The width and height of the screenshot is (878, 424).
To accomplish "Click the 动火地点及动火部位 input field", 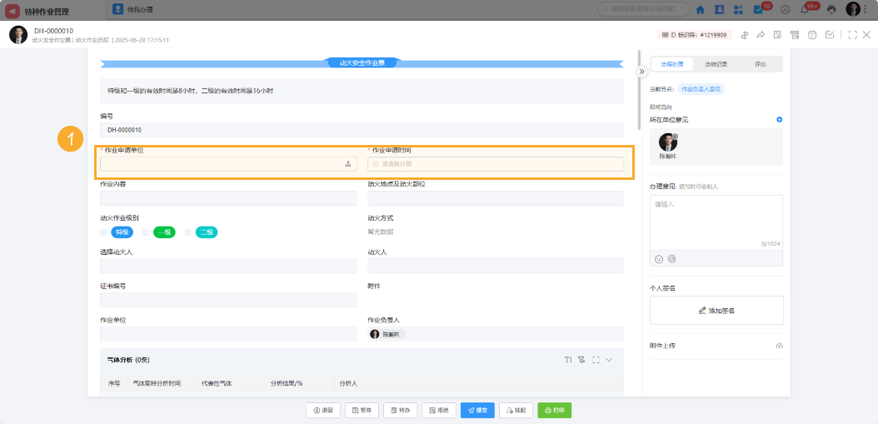I will click(x=496, y=198).
